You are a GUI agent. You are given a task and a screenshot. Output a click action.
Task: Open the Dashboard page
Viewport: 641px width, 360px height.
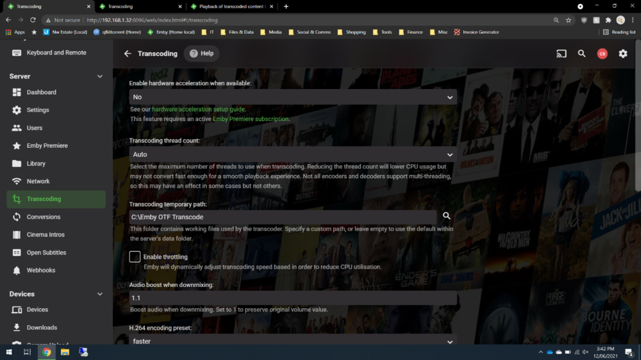click(x=56, y=92)
